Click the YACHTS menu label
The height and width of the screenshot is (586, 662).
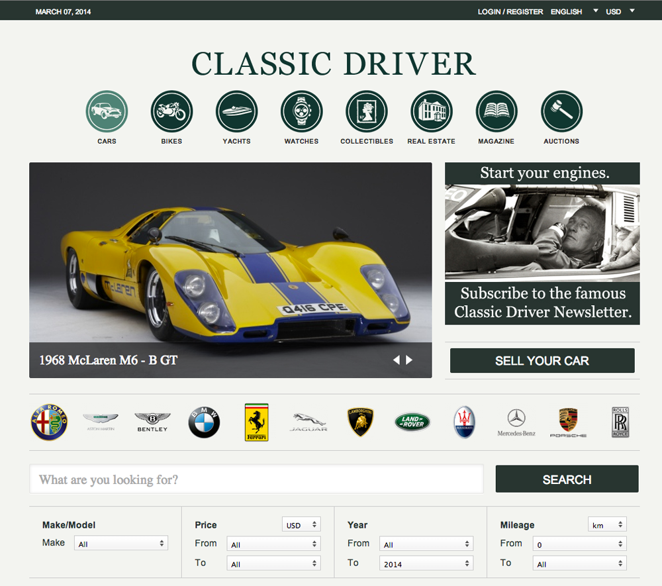237,141
